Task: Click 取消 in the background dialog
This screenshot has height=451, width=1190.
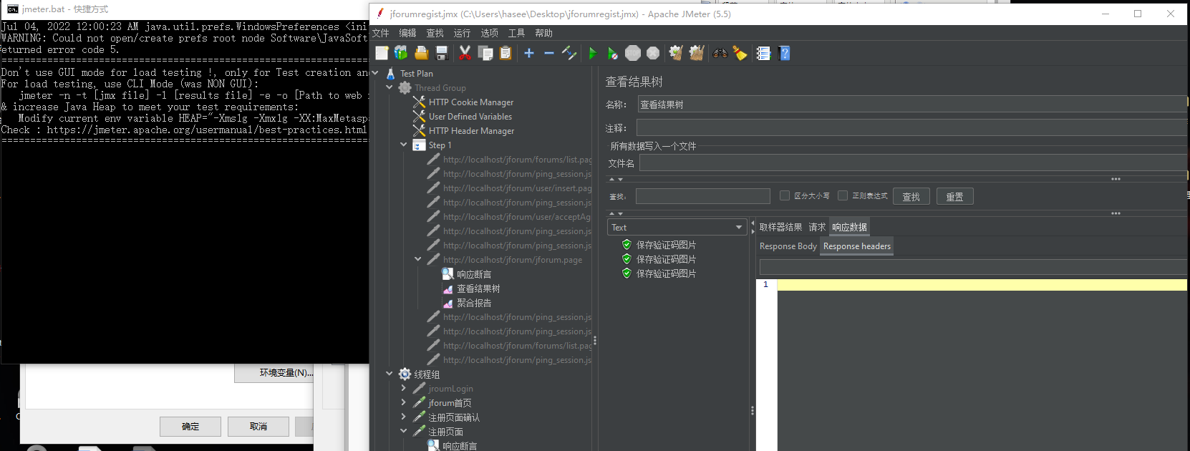Action: [258, 427]
